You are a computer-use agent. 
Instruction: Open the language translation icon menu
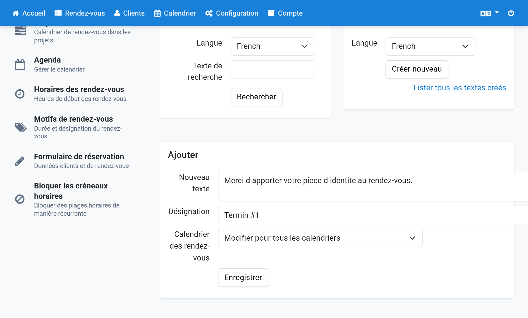click(486, 14)
